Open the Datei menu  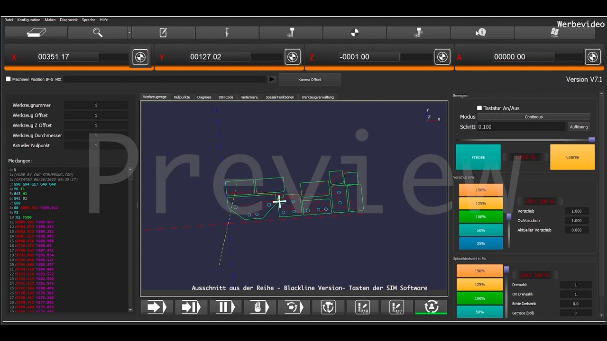tap(9, 20)
